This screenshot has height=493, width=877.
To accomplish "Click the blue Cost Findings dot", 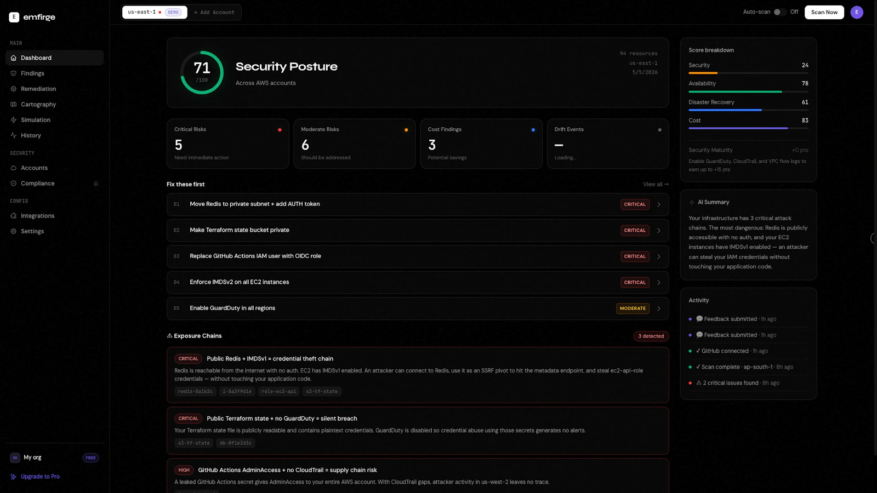I will (533, 130).
